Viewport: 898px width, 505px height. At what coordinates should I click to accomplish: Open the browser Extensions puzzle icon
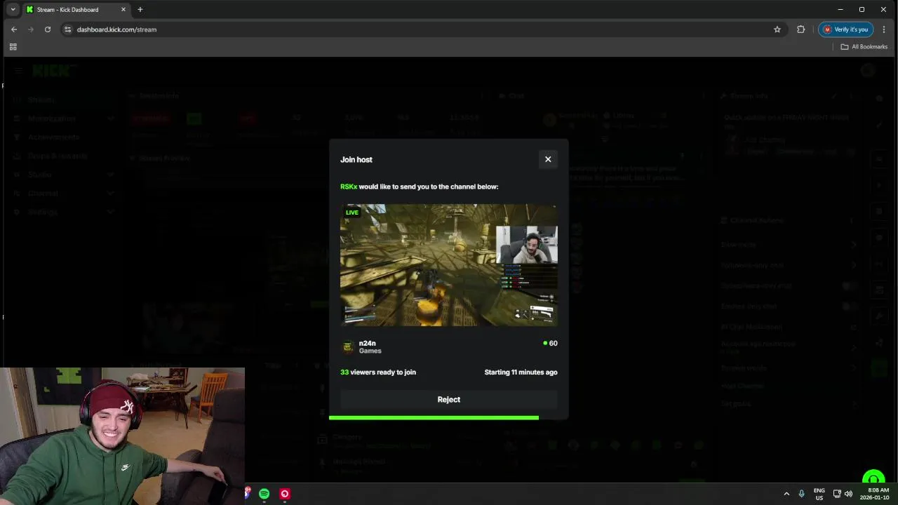[x=800, y=29]
